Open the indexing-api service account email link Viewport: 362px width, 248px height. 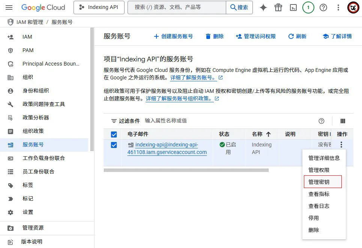pyautogui.click(x=167, y=148)
